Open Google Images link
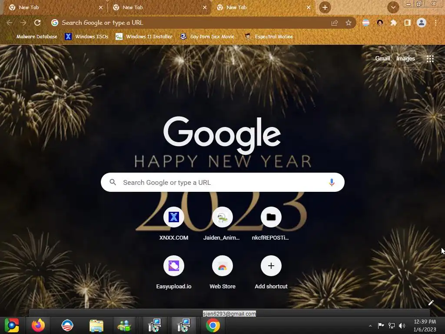This screenshot has width=445, height=334. [x=405, y=59]
